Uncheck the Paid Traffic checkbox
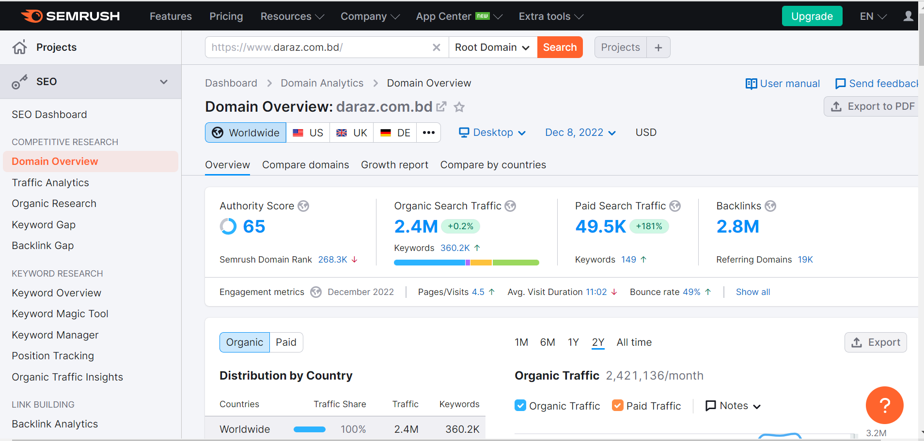 coord(617,405)
